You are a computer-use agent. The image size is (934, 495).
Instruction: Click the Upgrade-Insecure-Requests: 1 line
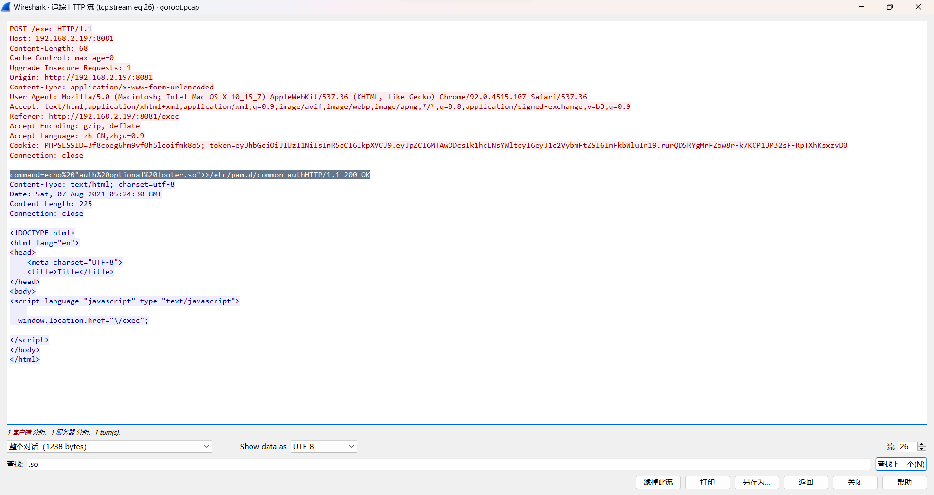71,68
